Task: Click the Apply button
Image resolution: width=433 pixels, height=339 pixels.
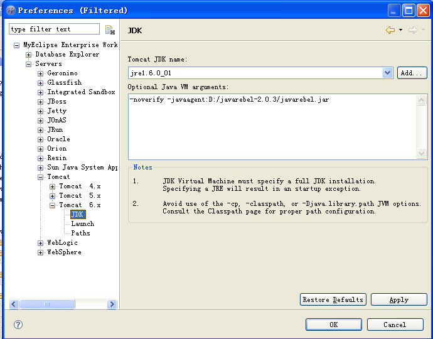Action: [398, 299]
